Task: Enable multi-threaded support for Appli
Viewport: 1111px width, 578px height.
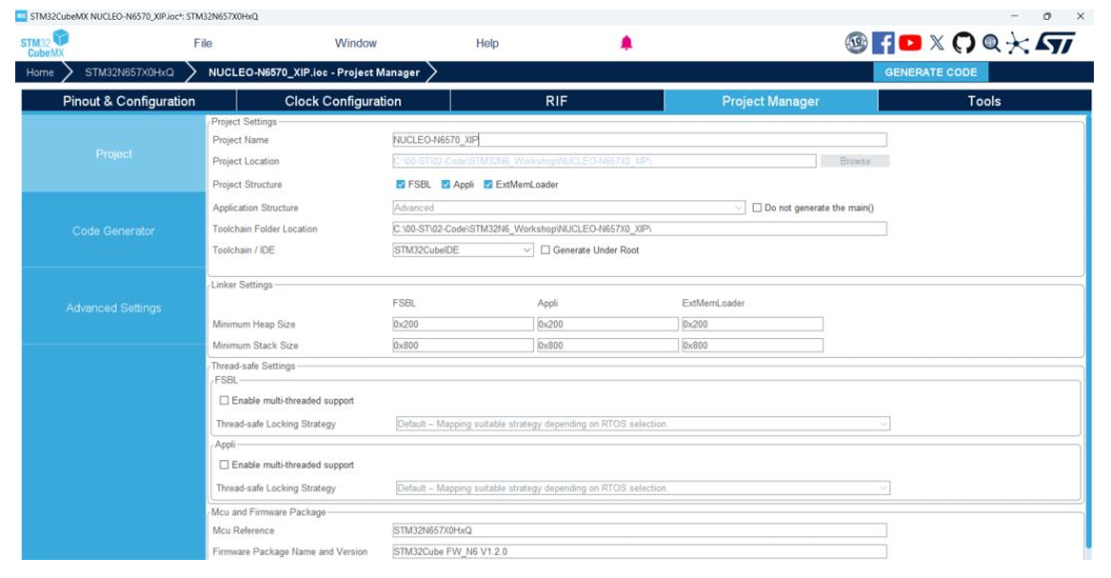Action: pos(224,465)
